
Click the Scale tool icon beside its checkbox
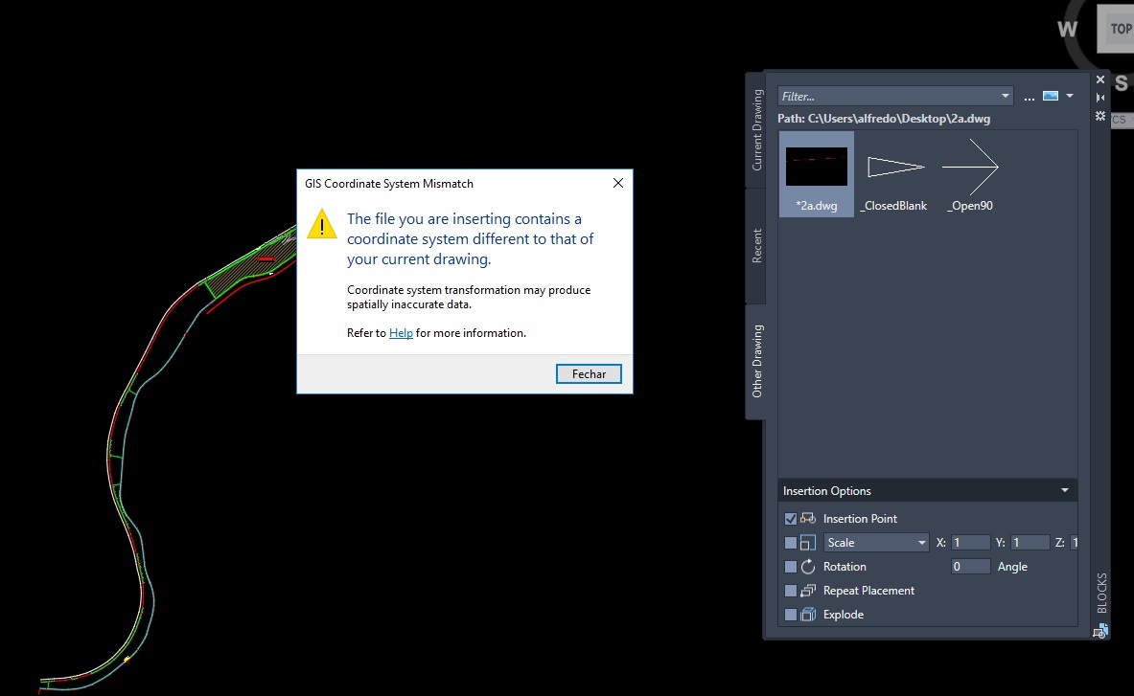coord(808,542)
